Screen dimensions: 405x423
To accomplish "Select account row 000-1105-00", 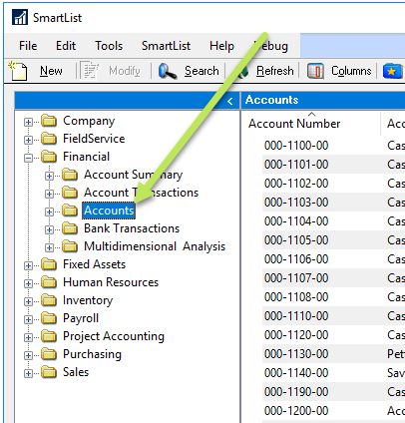I will coord(296,240).
